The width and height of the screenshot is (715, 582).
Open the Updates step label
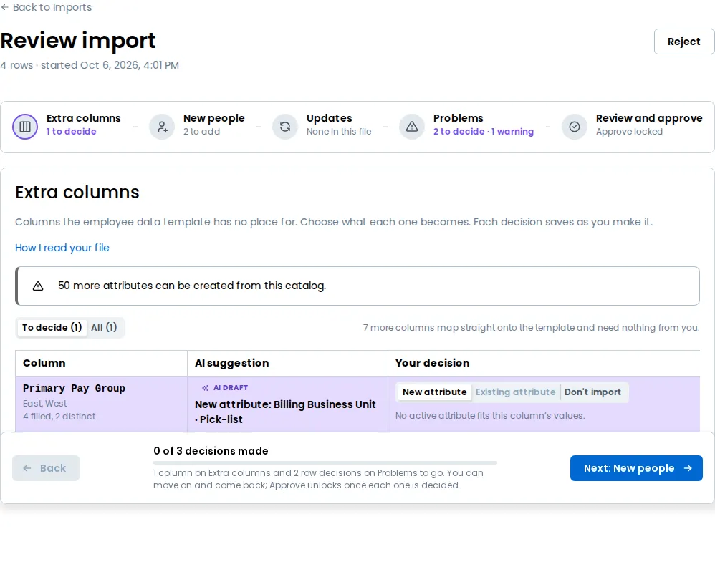(x=330, y=118)
